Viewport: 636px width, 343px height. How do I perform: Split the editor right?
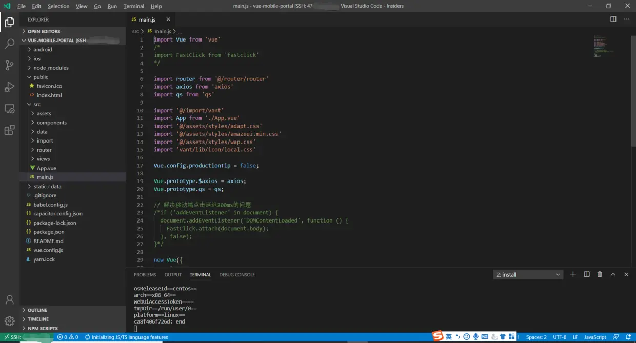point(613,19)
